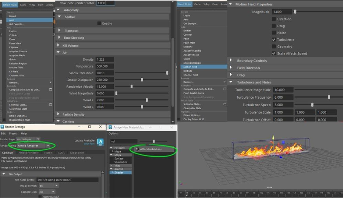The height and width of the screenshot is (198, 343).
Task: Select the highlighted Aero menu entry
Action: point(30,20)
